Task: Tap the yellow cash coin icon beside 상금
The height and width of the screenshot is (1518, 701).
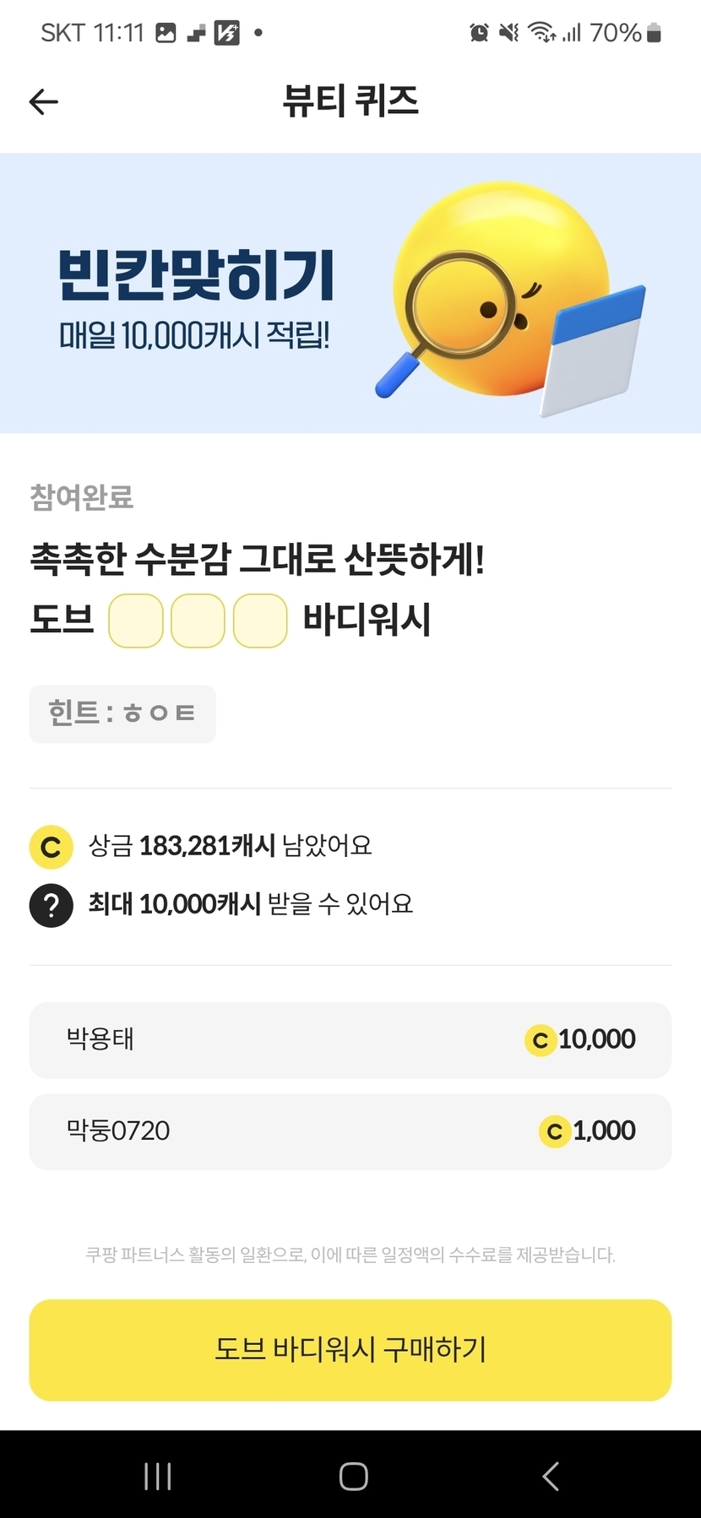Action: pyautogui.click(x=51, y=846)
